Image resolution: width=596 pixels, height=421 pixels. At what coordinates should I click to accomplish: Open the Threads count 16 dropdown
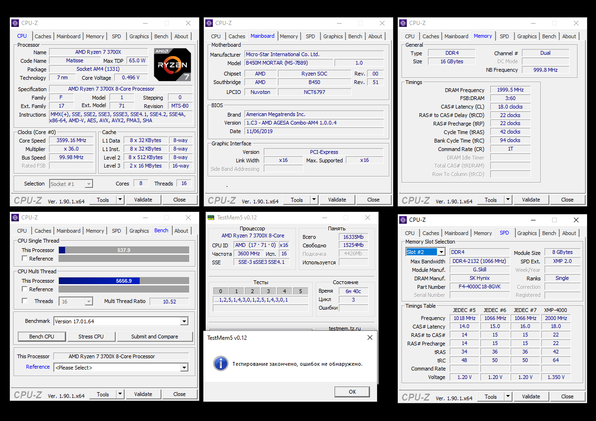89,301
